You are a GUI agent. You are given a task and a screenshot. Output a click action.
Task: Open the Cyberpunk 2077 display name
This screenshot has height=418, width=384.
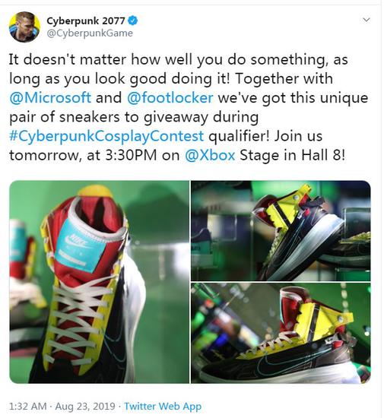(x=86, y=21)
